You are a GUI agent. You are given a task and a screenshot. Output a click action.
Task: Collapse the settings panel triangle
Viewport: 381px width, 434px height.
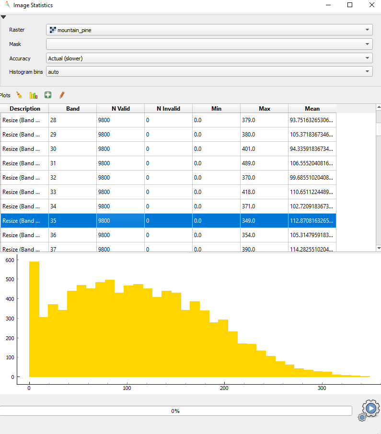coord(3,17)
